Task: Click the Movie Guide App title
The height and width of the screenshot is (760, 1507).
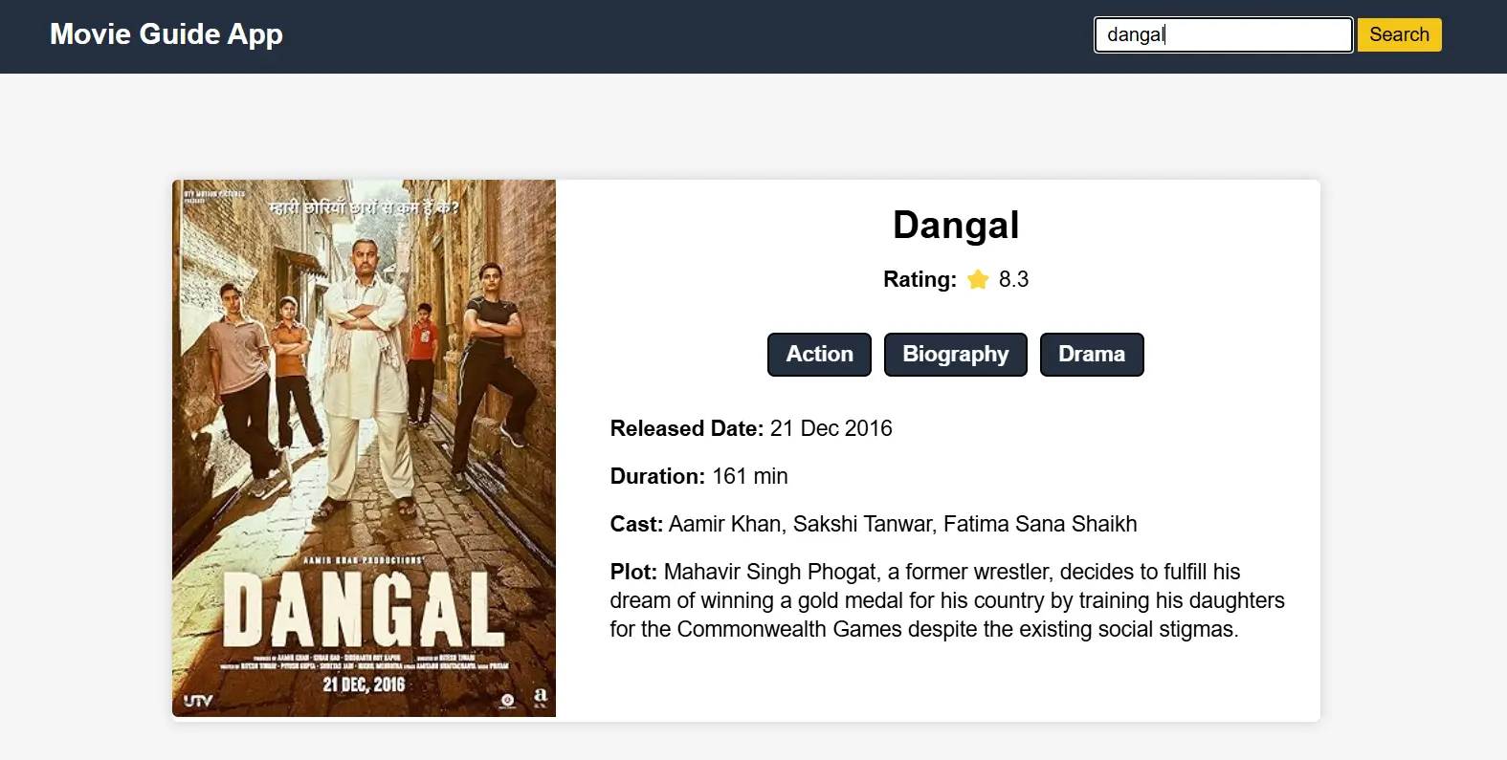Action: (x=166, y=34)
